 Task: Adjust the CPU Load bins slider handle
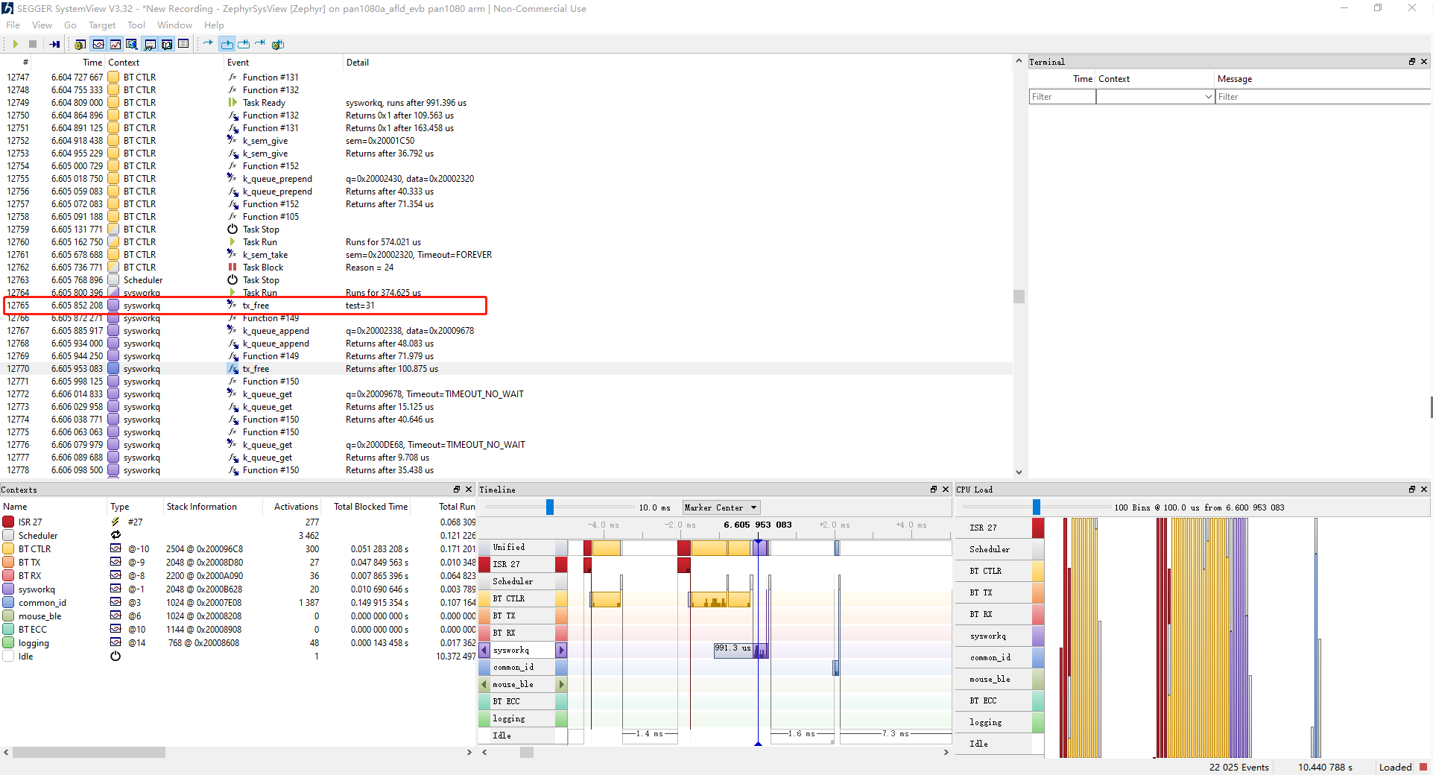click(x=1036, y=507)
